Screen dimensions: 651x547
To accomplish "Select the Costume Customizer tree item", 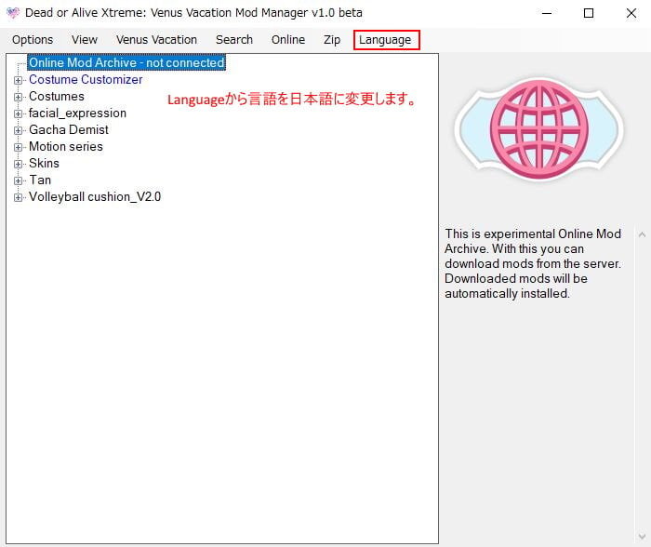I will click(86, 79).
